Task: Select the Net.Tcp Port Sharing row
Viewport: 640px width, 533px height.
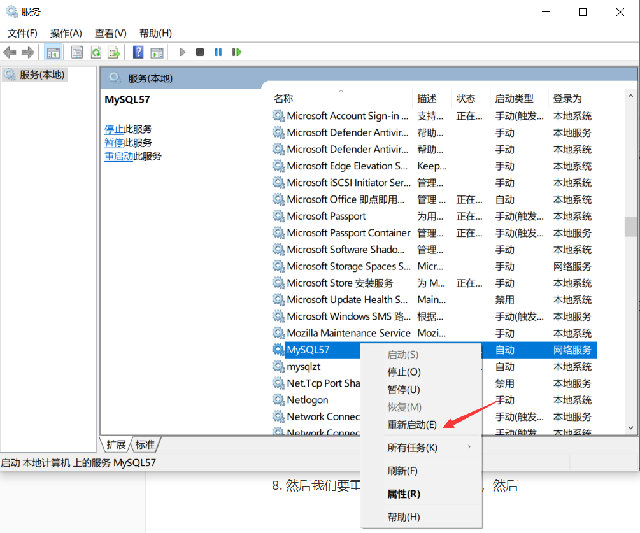Action: pos(316,383)
